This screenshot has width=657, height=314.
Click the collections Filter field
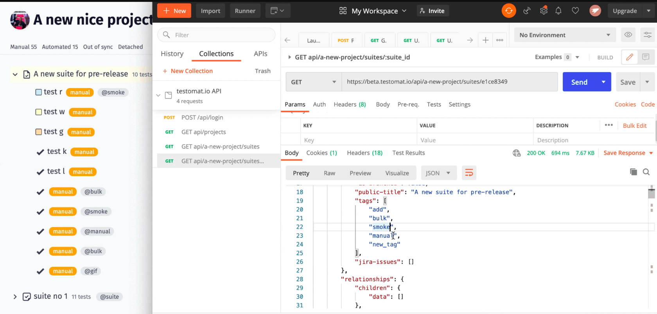(216, 35)
